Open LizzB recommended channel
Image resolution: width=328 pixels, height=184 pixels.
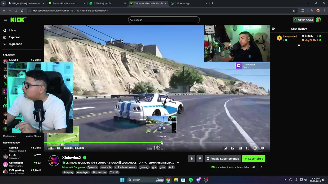coord(22,157)
